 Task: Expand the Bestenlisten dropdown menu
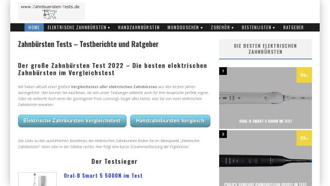pyautogui.click(x=258, y=27)
